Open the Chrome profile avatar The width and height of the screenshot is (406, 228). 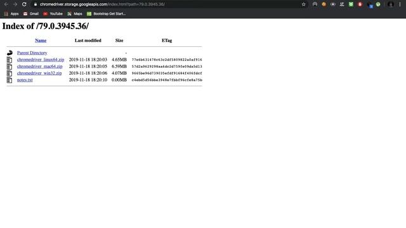pos(391,4)
